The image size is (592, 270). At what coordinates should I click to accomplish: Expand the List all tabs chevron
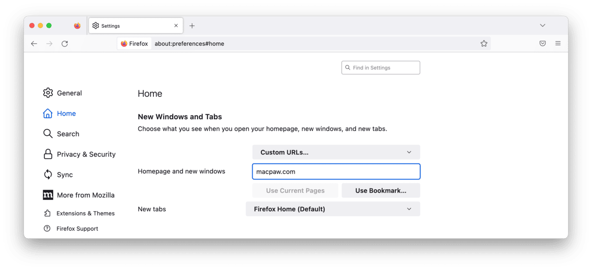pyautogui.click(x=542, y=26)
